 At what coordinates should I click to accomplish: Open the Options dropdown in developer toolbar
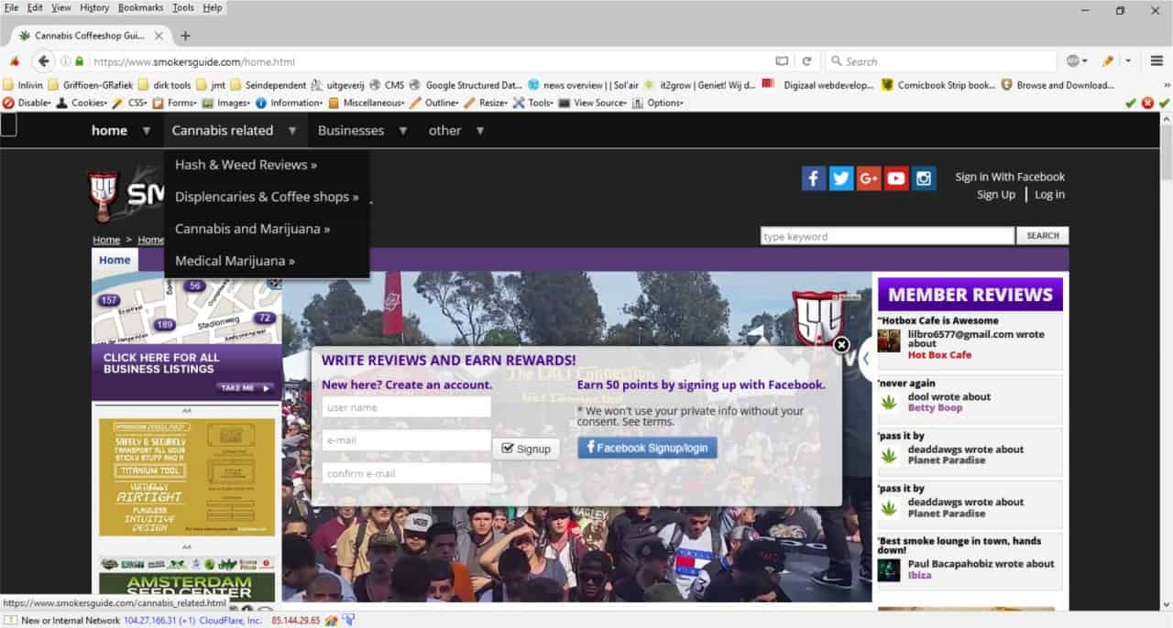point(658,103)
